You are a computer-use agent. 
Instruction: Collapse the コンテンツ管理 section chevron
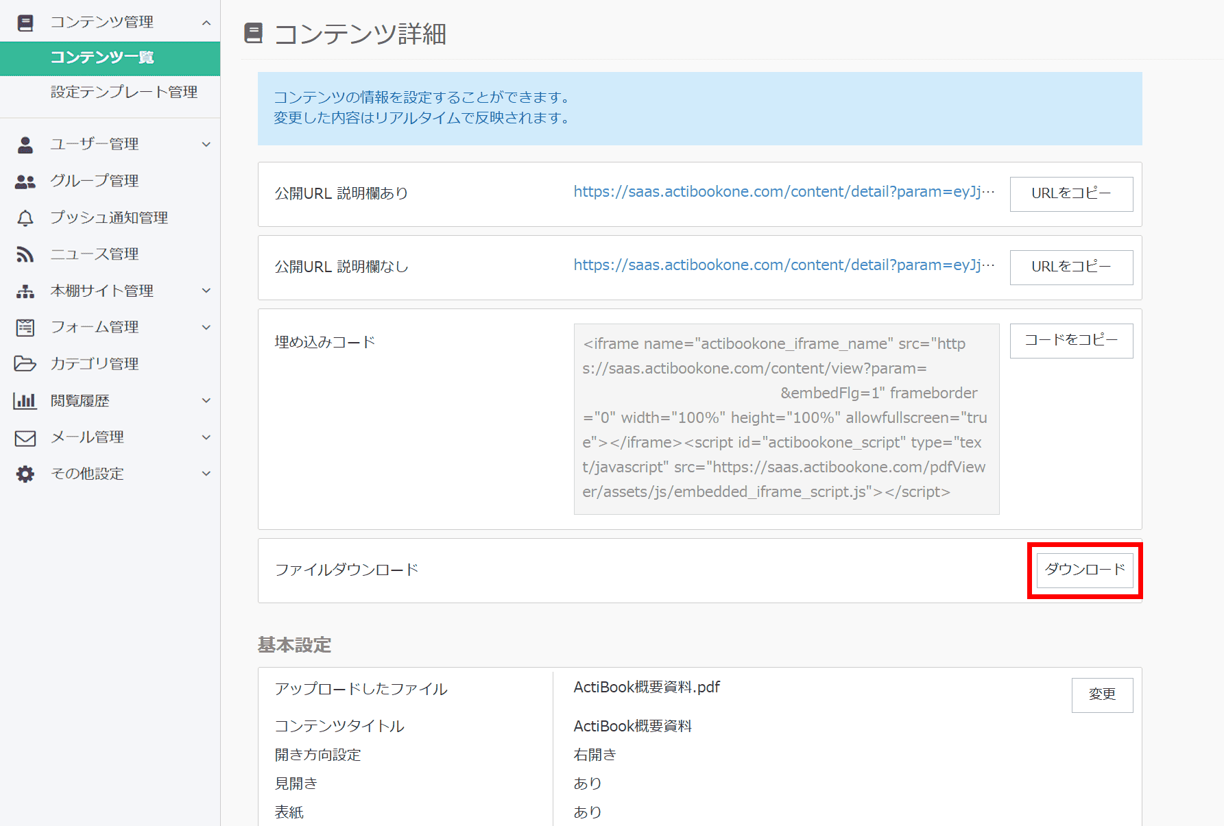[206, 23]
